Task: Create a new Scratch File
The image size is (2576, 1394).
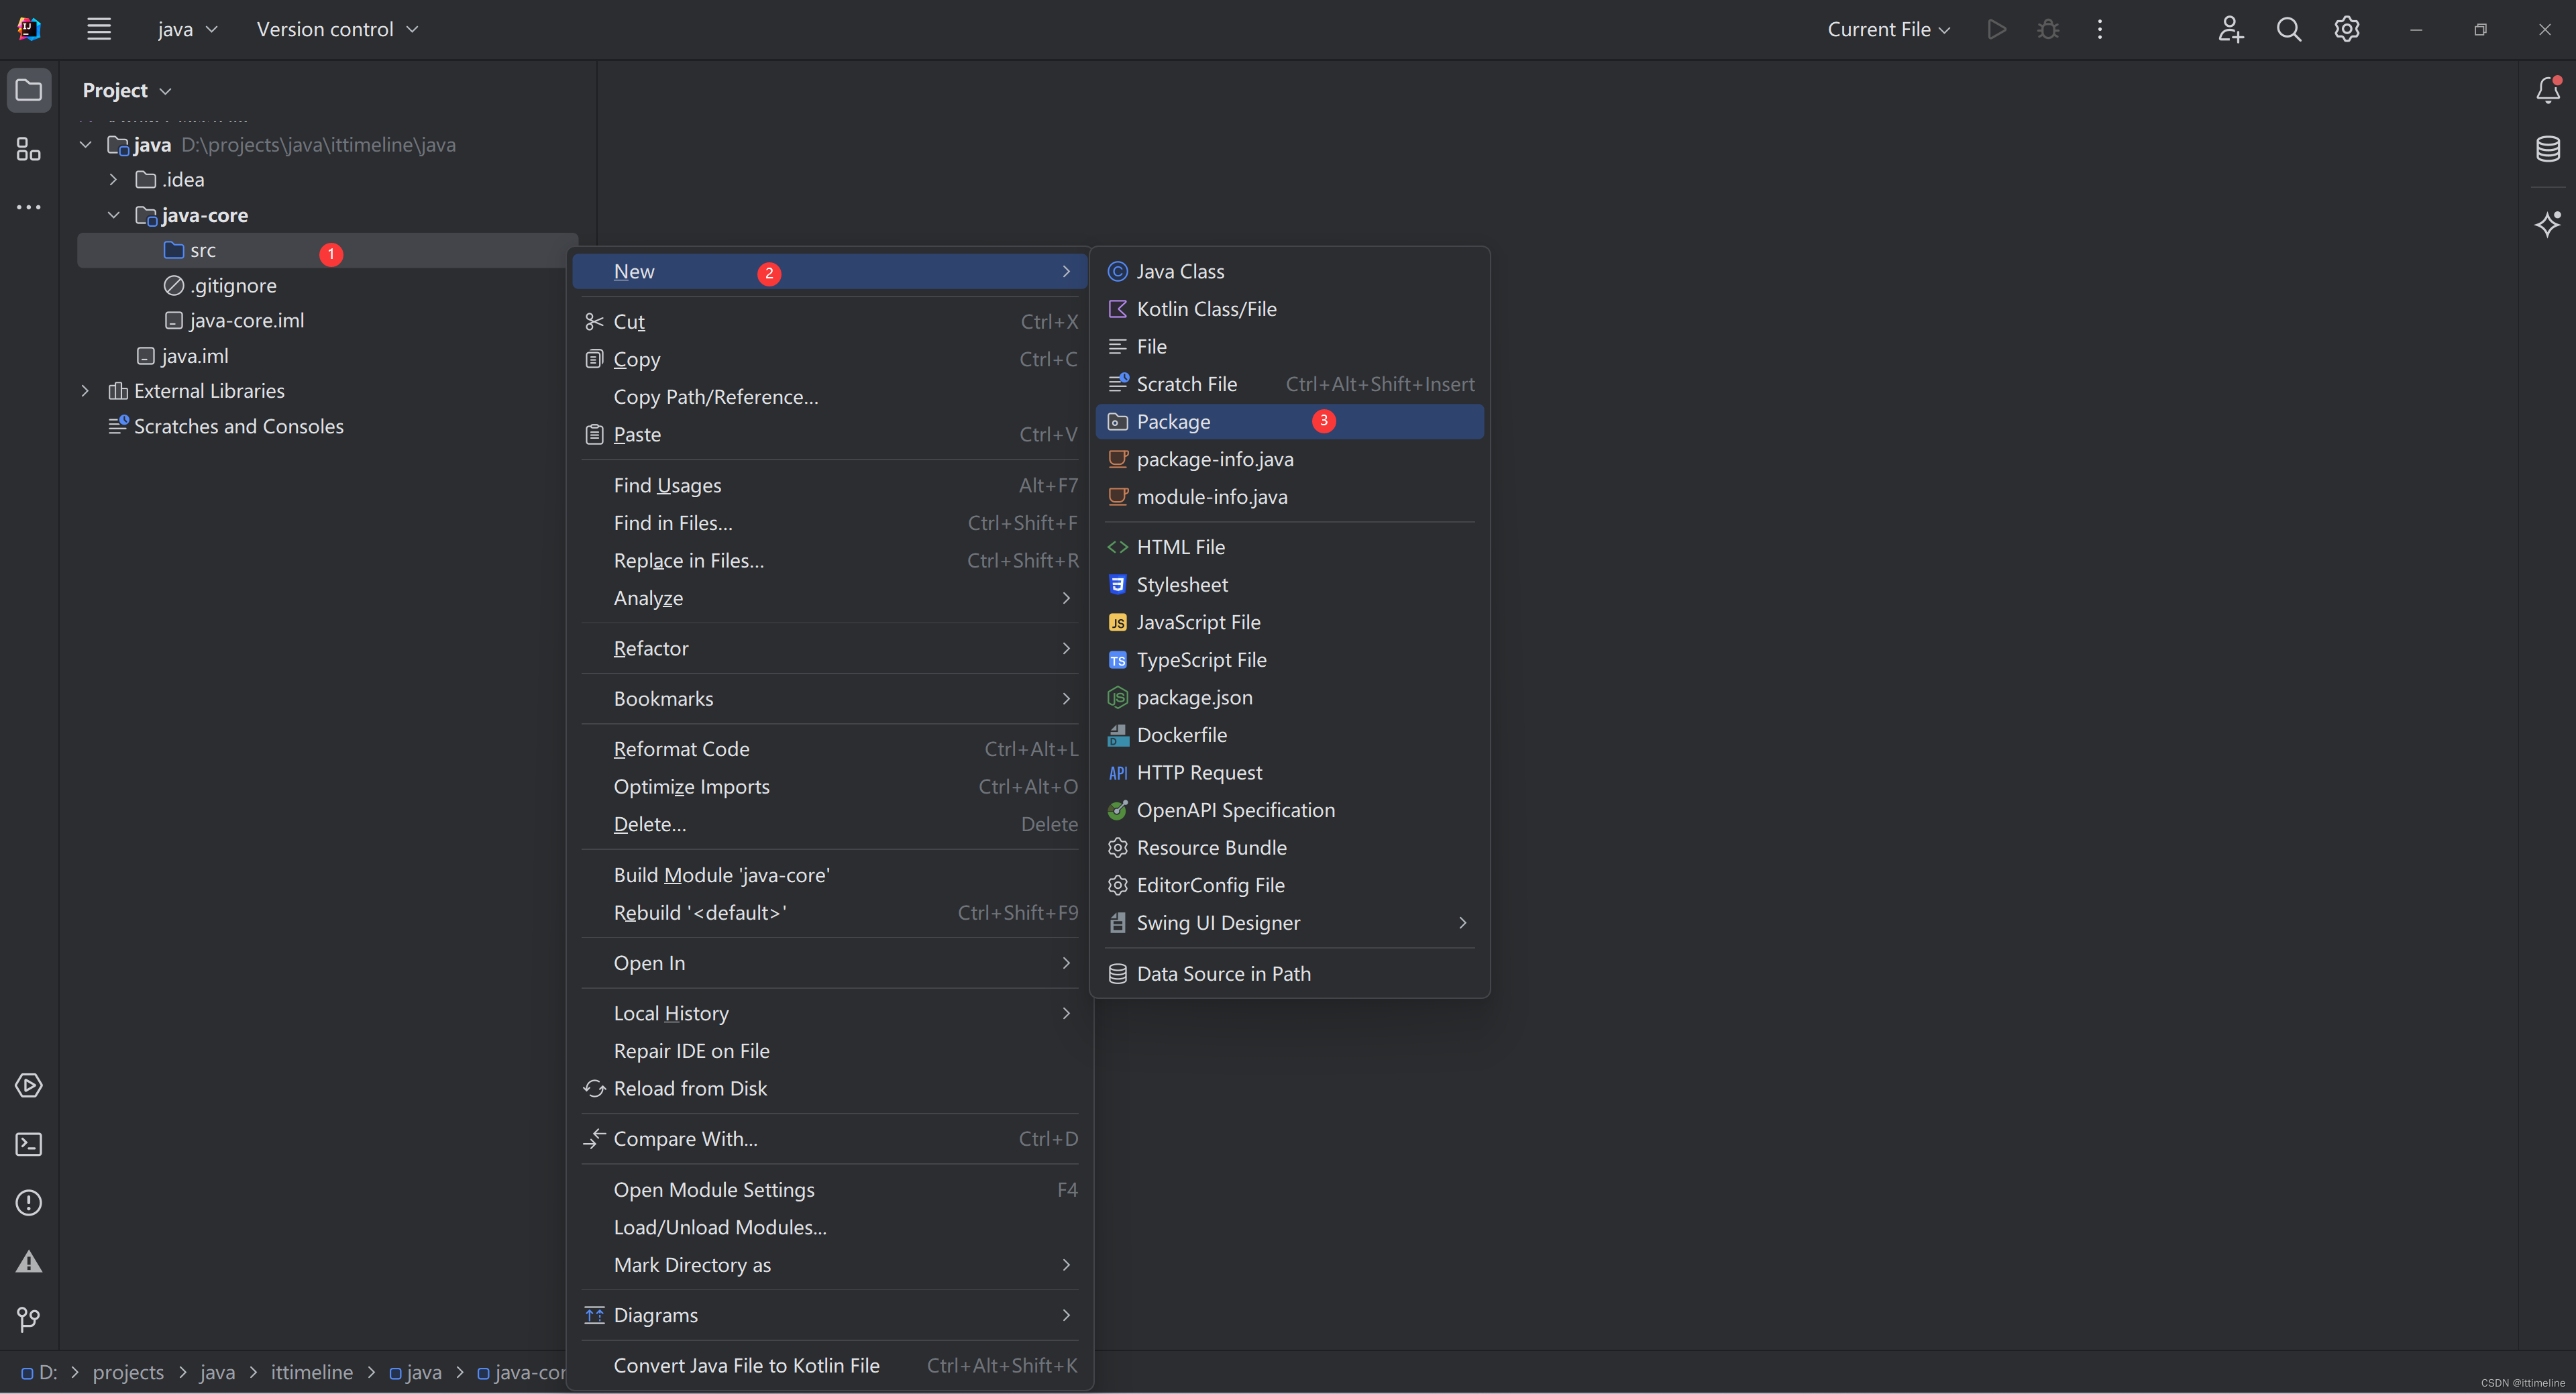Action: click(x=1290, y=384)
